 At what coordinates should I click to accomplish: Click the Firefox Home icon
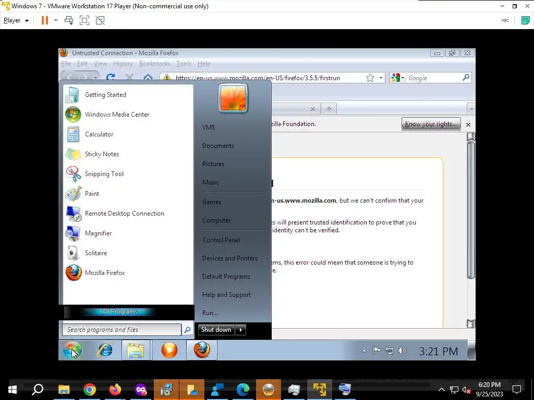(148, 78)
